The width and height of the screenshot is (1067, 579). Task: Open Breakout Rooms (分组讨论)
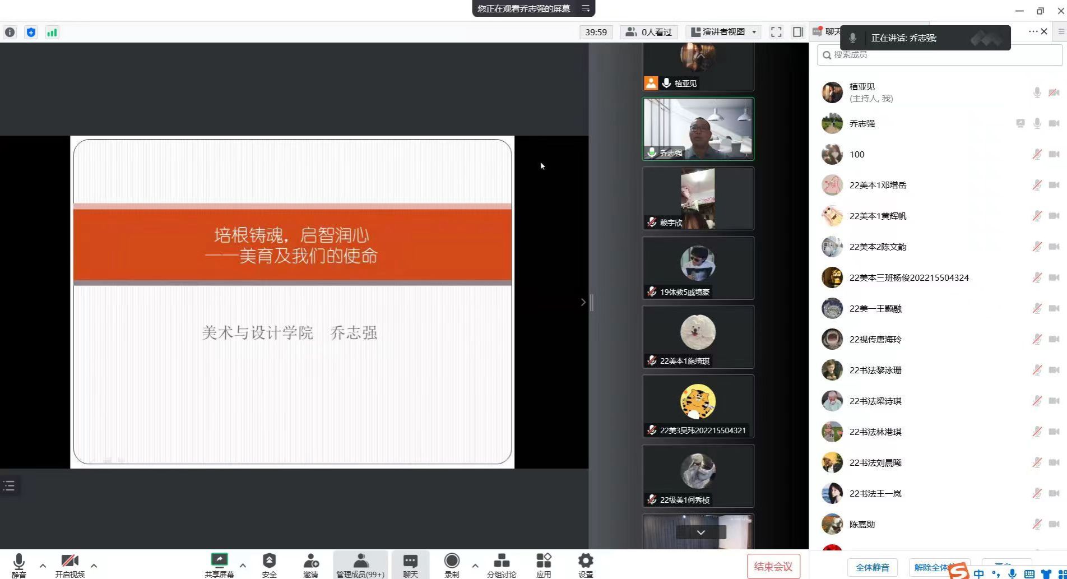(x=502, y=561)
